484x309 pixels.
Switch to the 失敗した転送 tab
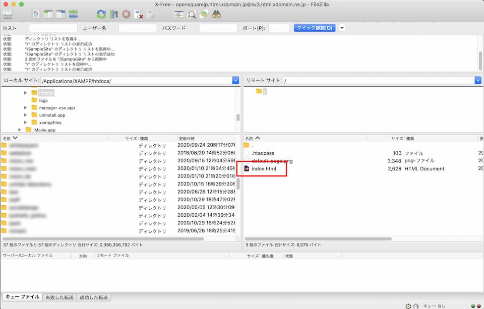point(59,297)
